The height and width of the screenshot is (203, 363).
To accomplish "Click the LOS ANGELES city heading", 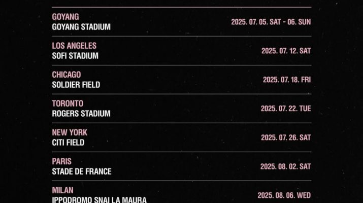I will click(x=74, y=46).
